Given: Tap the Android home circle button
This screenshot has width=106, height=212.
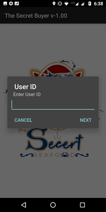Looking at the screenshot, I should [53, 205].
